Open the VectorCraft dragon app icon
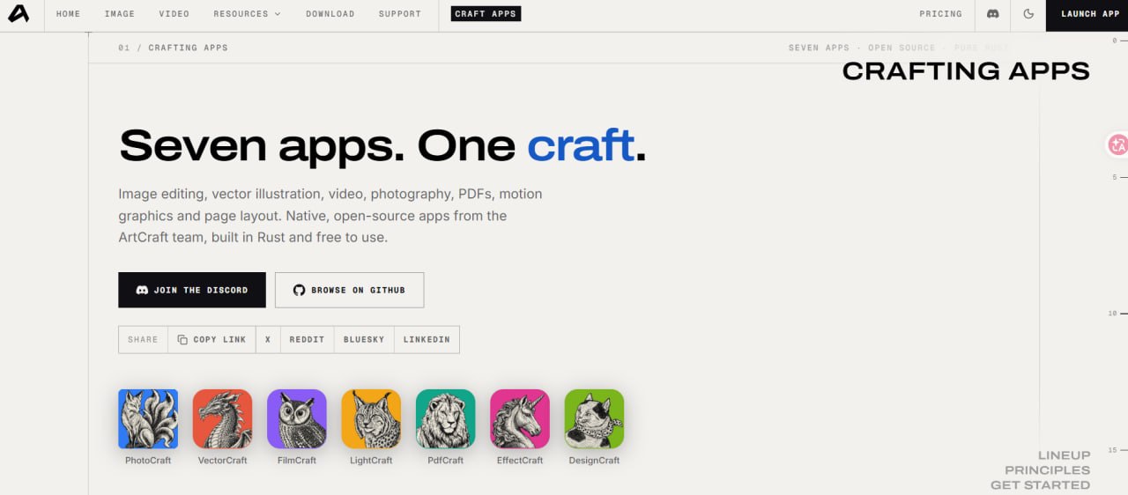The height and width of the screenshot is (495, 1128). [222, 419]
